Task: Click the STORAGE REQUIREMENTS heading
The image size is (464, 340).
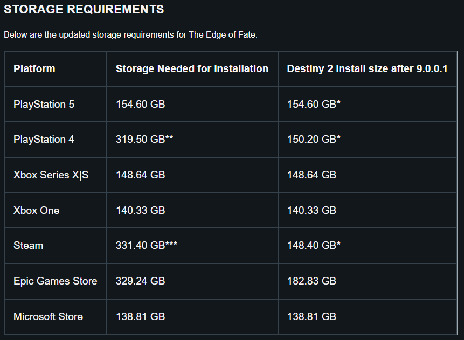Action: [84, 9]
